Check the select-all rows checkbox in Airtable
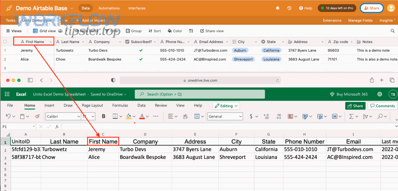 [x=5, y=42]
